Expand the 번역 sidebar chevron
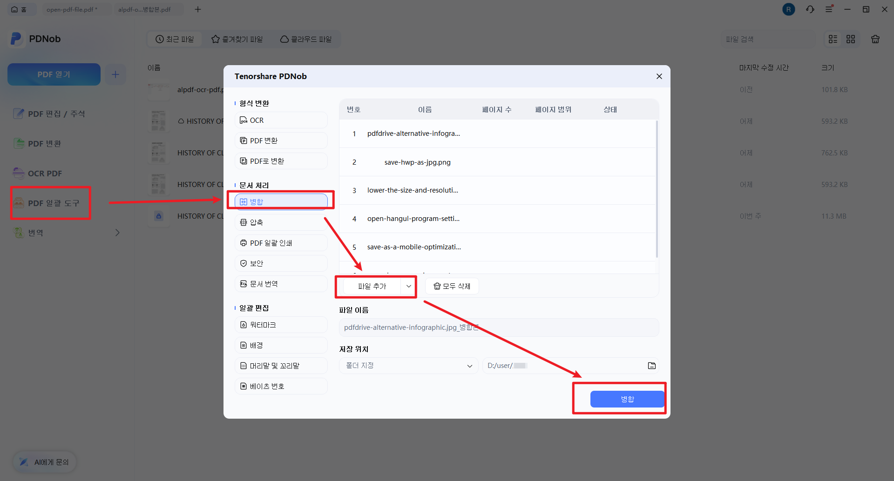894x481 pixels. (117, 233)
